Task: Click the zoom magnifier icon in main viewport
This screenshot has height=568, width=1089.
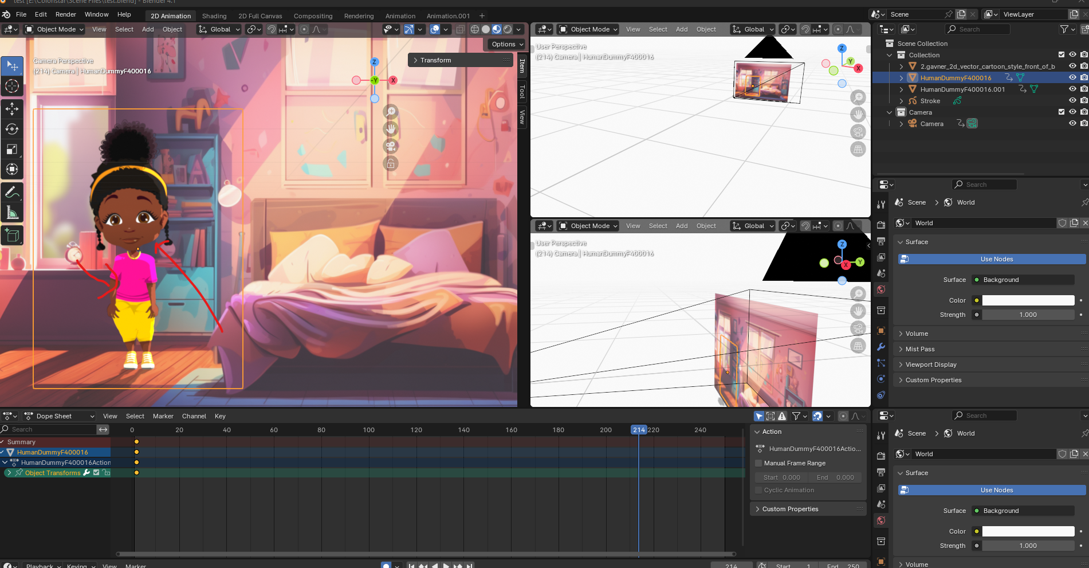Action: [391, 111]
